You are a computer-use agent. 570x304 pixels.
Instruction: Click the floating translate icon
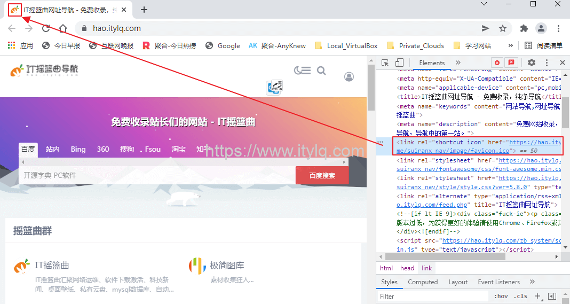[274, 88]
